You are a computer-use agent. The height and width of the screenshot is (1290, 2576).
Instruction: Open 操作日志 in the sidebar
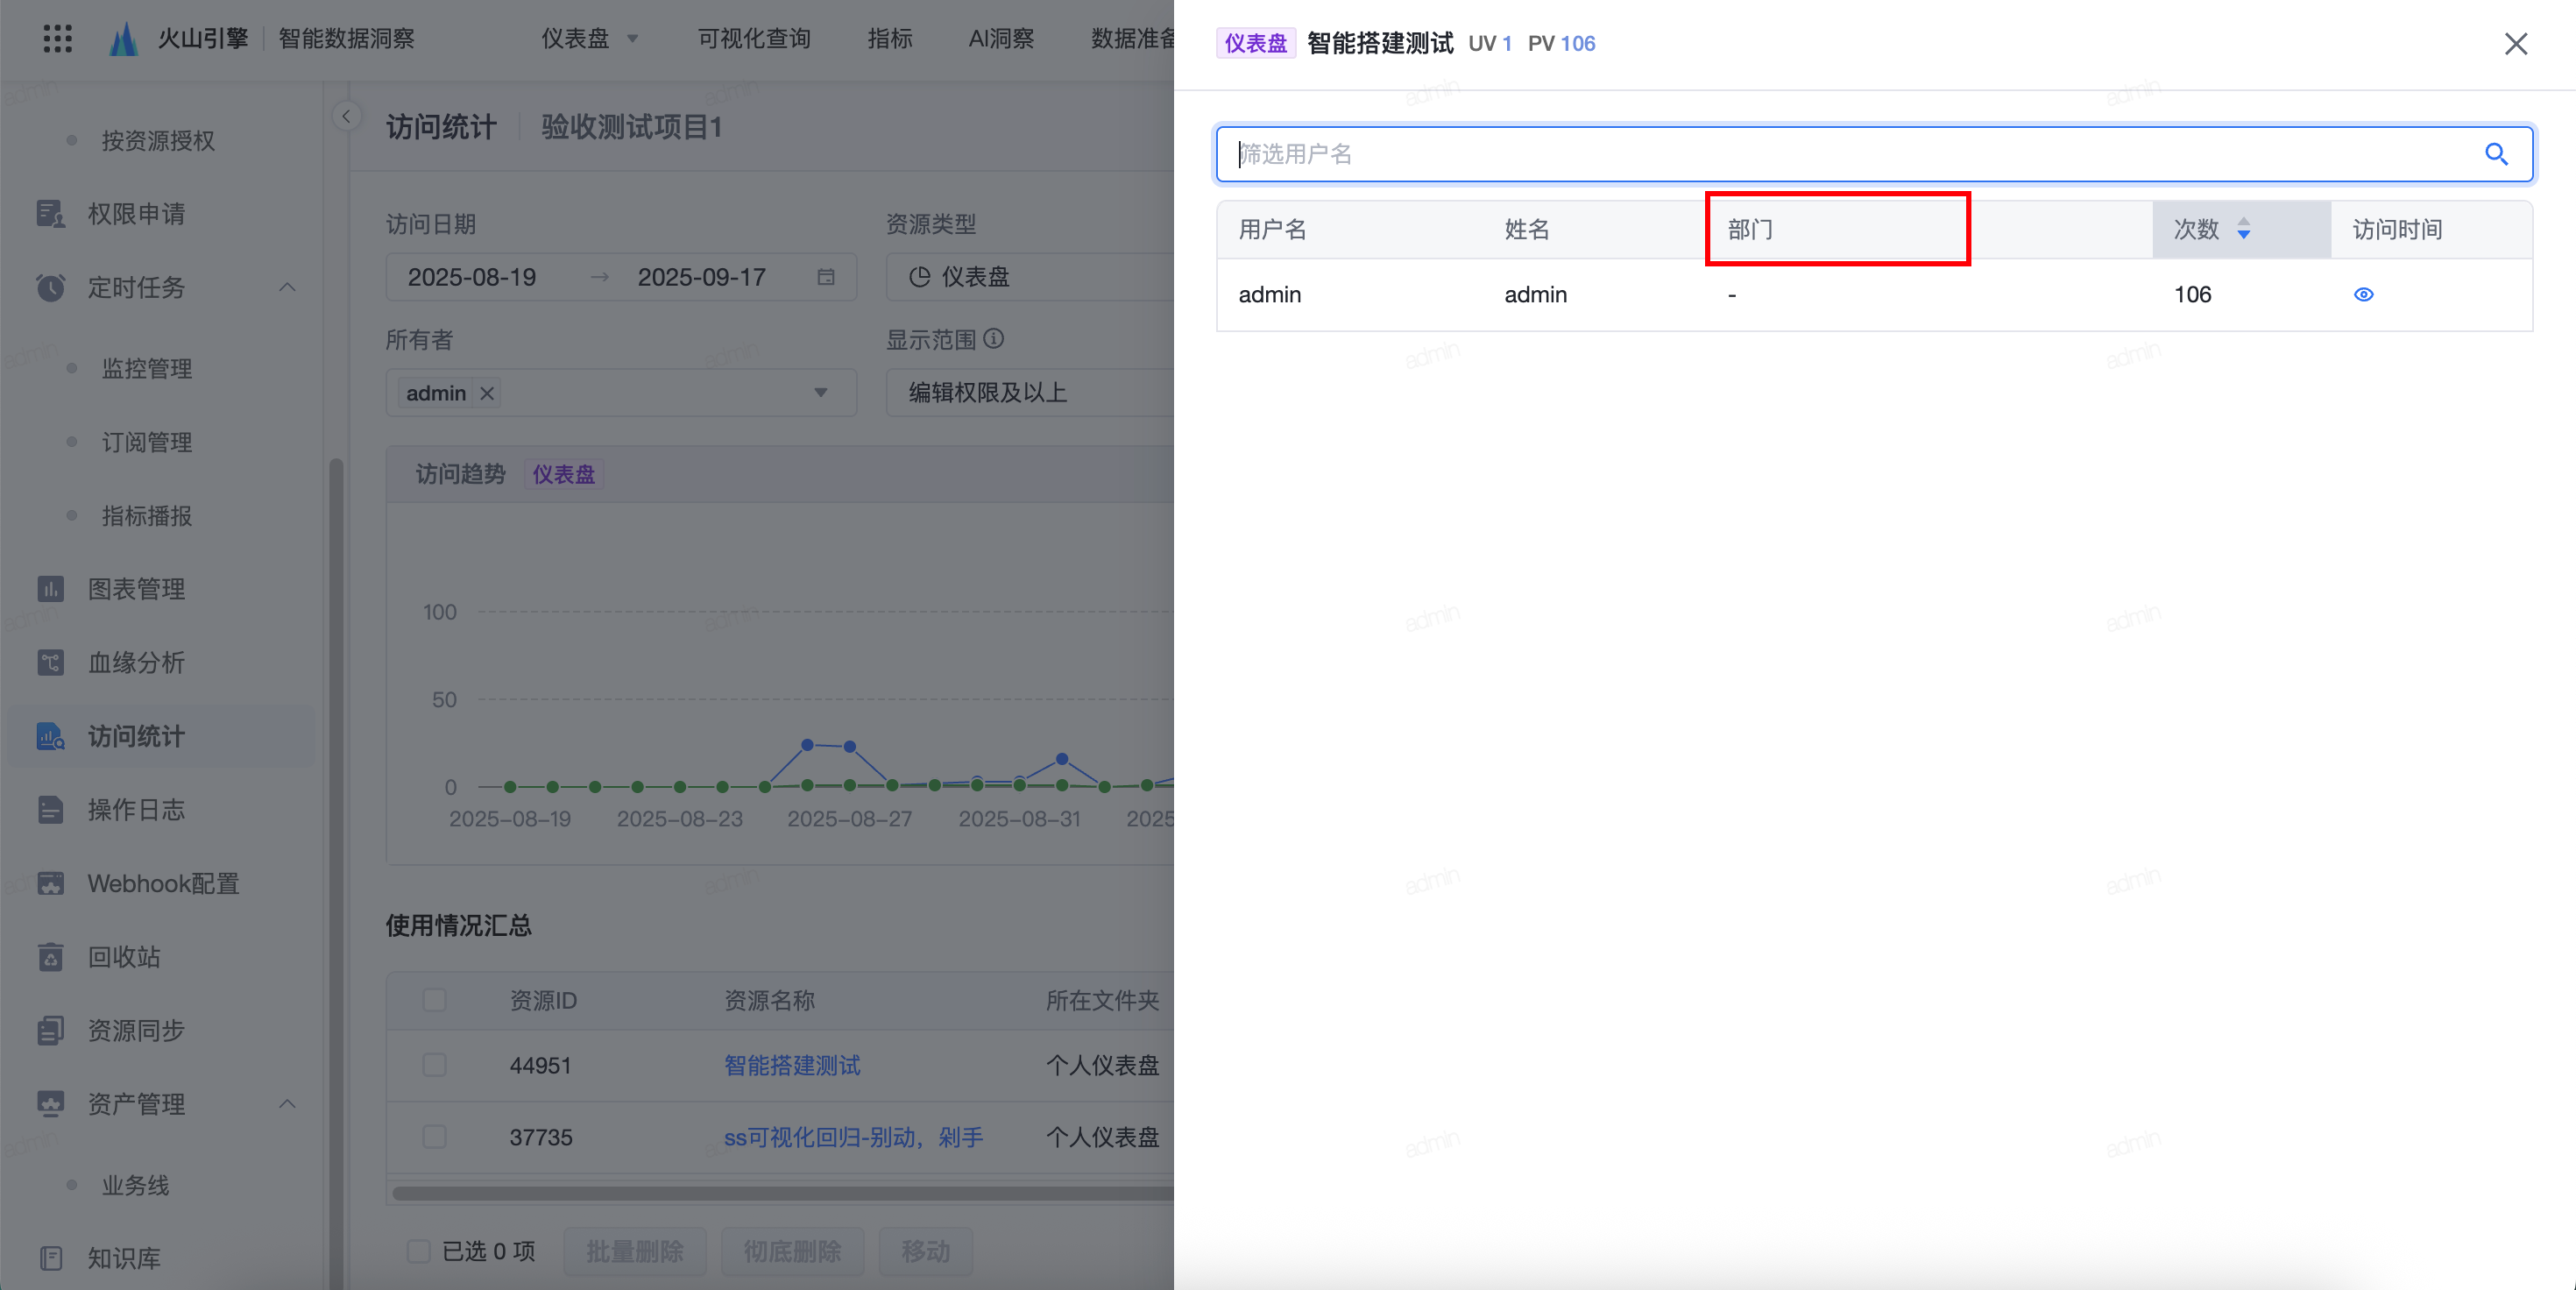pos(136,810)
